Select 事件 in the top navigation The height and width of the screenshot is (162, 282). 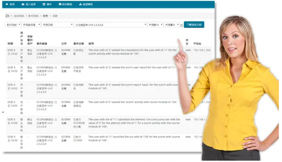point(49,5)
